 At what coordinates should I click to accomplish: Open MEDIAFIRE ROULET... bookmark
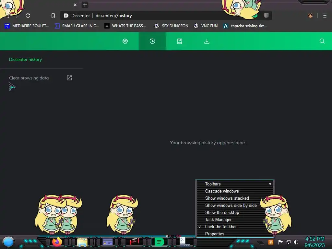point(27,26)
